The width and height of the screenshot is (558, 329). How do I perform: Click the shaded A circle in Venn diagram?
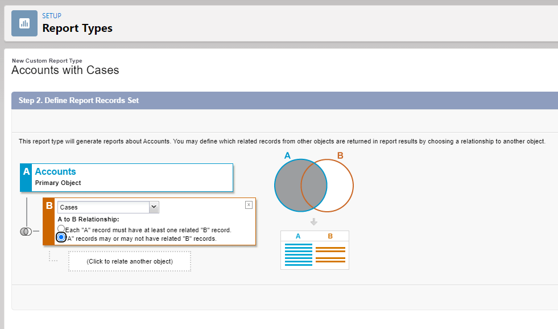(289, 186)
